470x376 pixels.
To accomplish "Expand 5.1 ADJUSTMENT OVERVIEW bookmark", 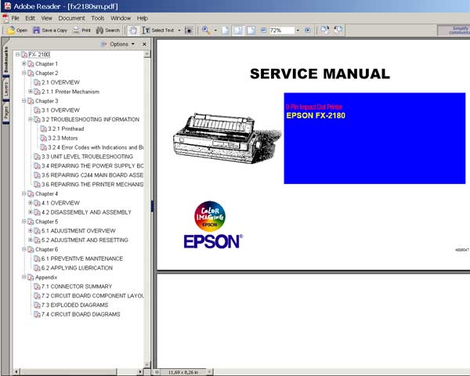I will 31,230.
